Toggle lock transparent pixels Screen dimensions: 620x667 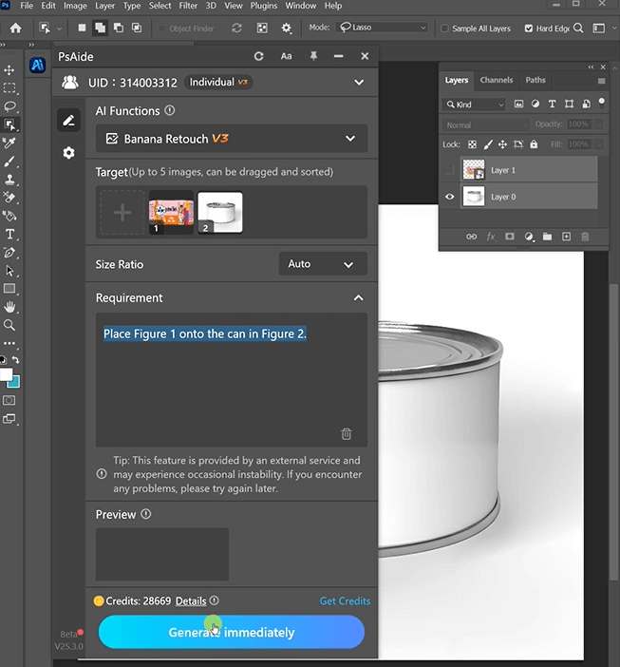pos(472,144)
